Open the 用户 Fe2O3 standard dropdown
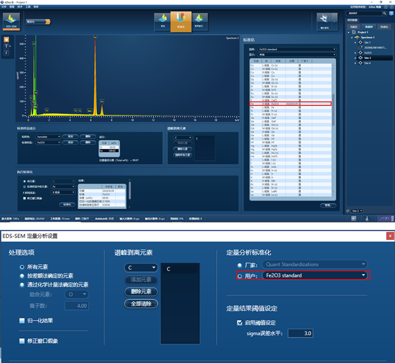The image size is (395, 363). [316, 275]
